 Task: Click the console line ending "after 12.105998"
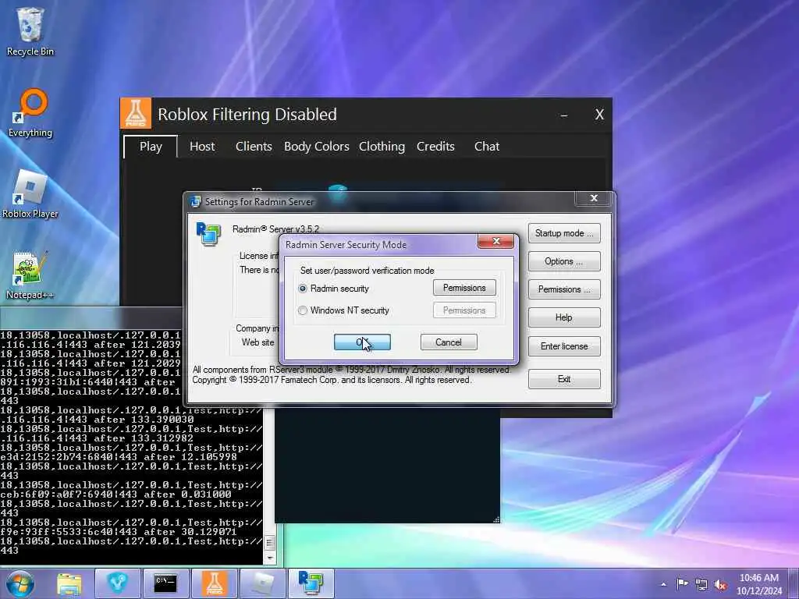coord(119,457)
